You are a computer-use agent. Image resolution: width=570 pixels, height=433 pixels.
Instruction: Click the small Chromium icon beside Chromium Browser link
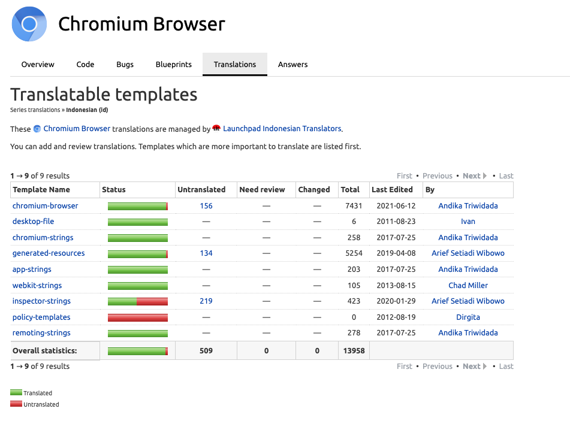tap(37, 129)
